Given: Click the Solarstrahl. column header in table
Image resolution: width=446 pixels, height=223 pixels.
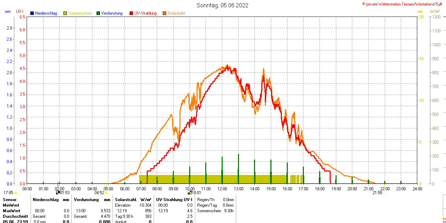Looking at the screenshot, I should pos(126,200).
